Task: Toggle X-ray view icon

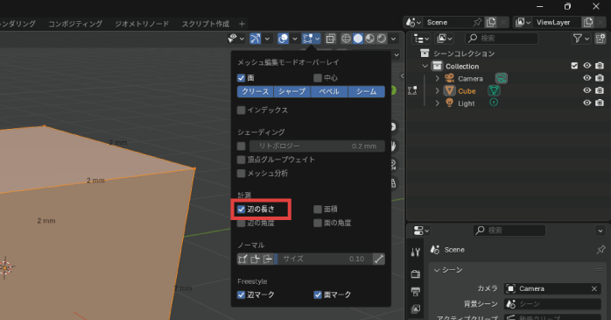Action: coord(330,39)
